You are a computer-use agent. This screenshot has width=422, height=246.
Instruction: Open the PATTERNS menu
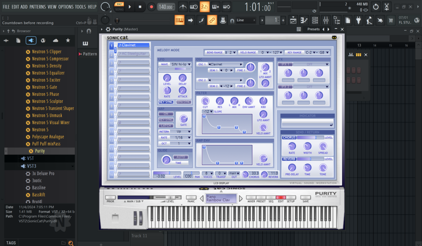tap(37, 7)
